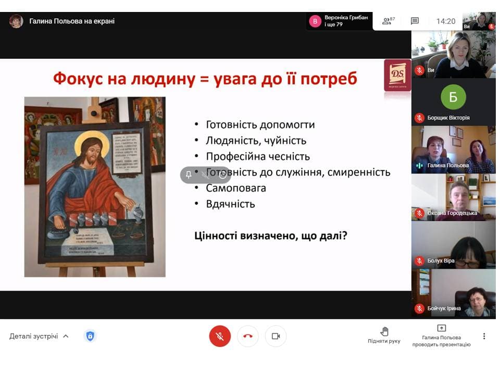Viewport: 500px width, 375px height.
Task: Expand 'Деталі зустрічі' meeting details
Action: coord(39,336)
